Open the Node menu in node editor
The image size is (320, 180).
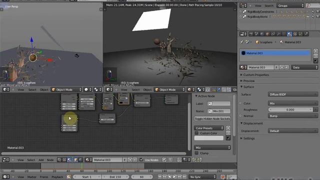point(50,160)
